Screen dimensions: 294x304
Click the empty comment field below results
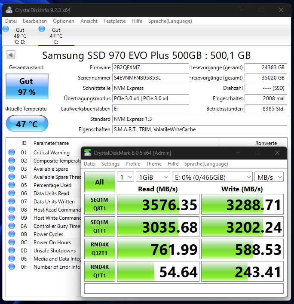click(184, 289)
